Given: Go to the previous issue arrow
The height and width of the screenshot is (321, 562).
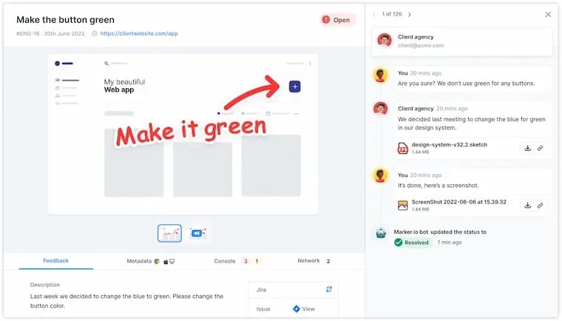Looking at the screenshot, I should click(x=374, y=14).
